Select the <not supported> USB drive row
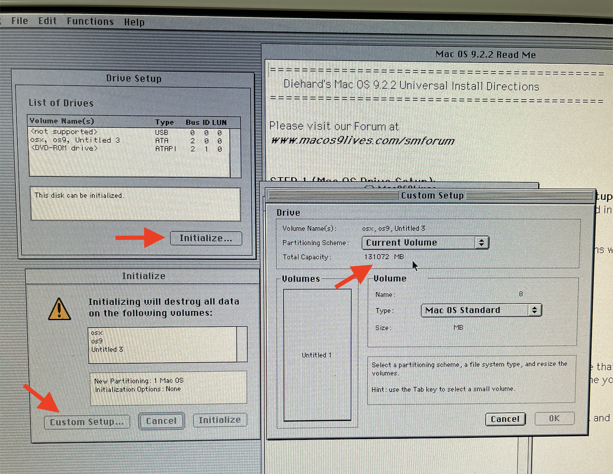Screen dimensions: 613x474 [129, 132]
